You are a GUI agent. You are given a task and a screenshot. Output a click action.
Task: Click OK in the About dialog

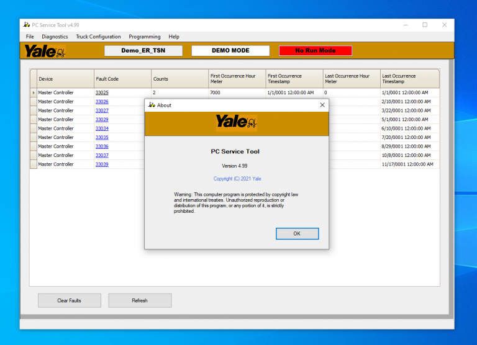(298, 233)
